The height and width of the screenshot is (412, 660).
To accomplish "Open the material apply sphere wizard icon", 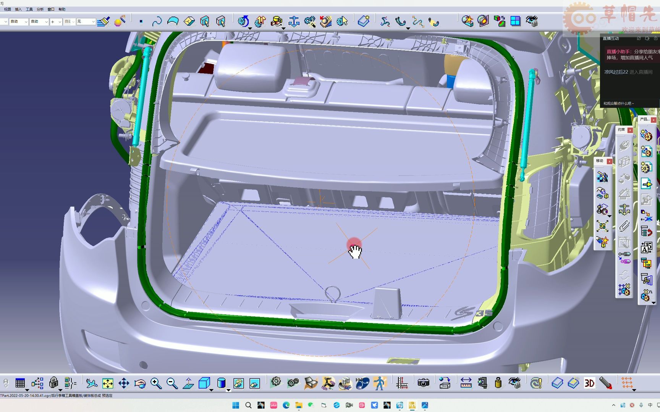I will 120,21.
